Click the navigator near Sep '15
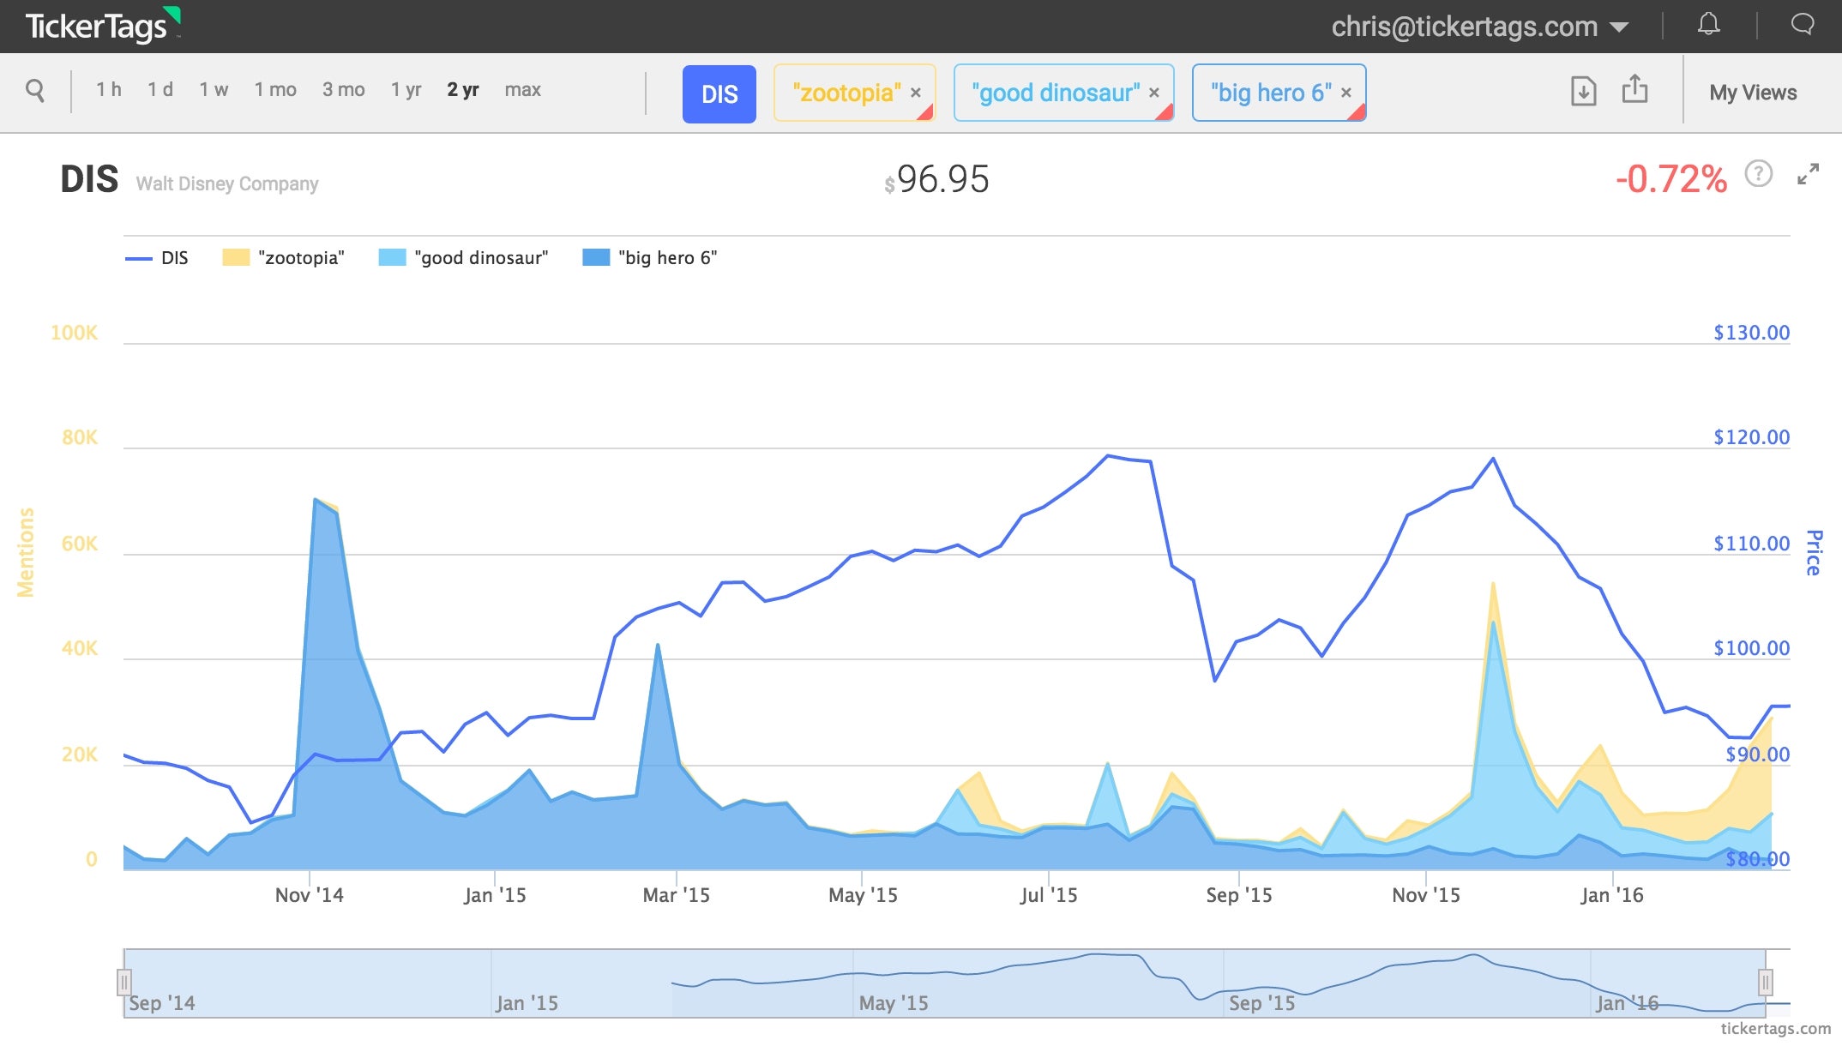Viewport: 1842px width, 1046px height. tap(1261, 1002)
